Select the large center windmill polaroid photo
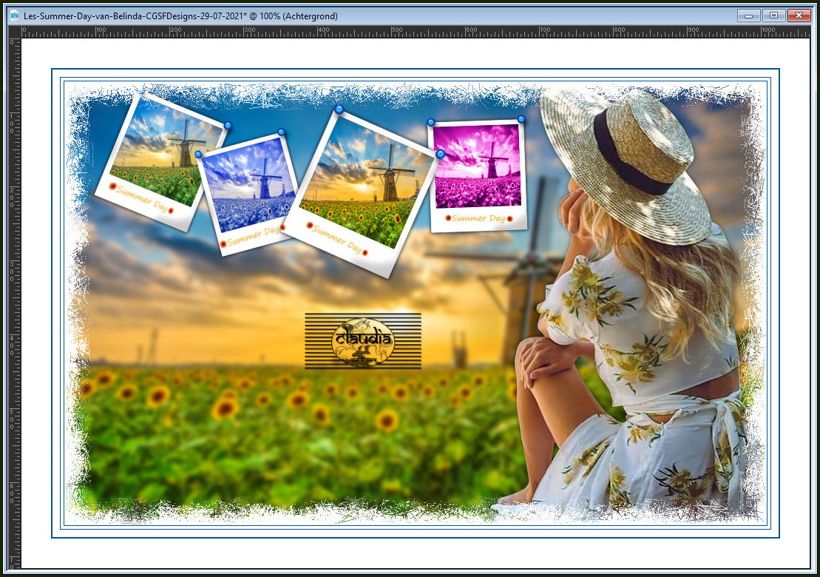 click(x=362, y=194)
